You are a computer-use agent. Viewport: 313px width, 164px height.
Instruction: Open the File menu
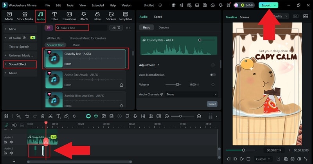click(47, 5)
